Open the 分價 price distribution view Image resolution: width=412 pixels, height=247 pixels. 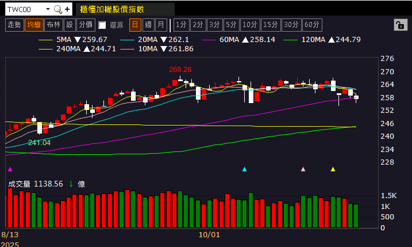pos(86,25)
